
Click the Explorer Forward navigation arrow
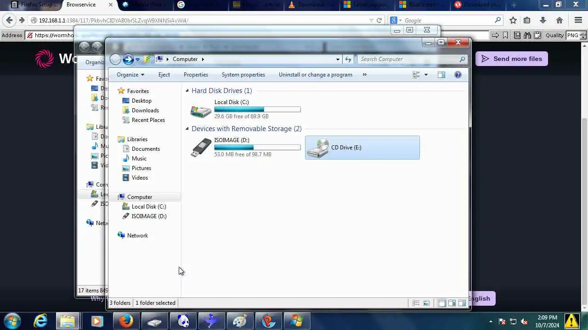[128, 59]
